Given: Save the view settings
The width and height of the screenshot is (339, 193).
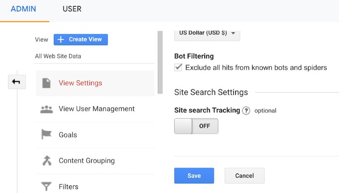Looking at the screenshot, I should pos(194,176).
